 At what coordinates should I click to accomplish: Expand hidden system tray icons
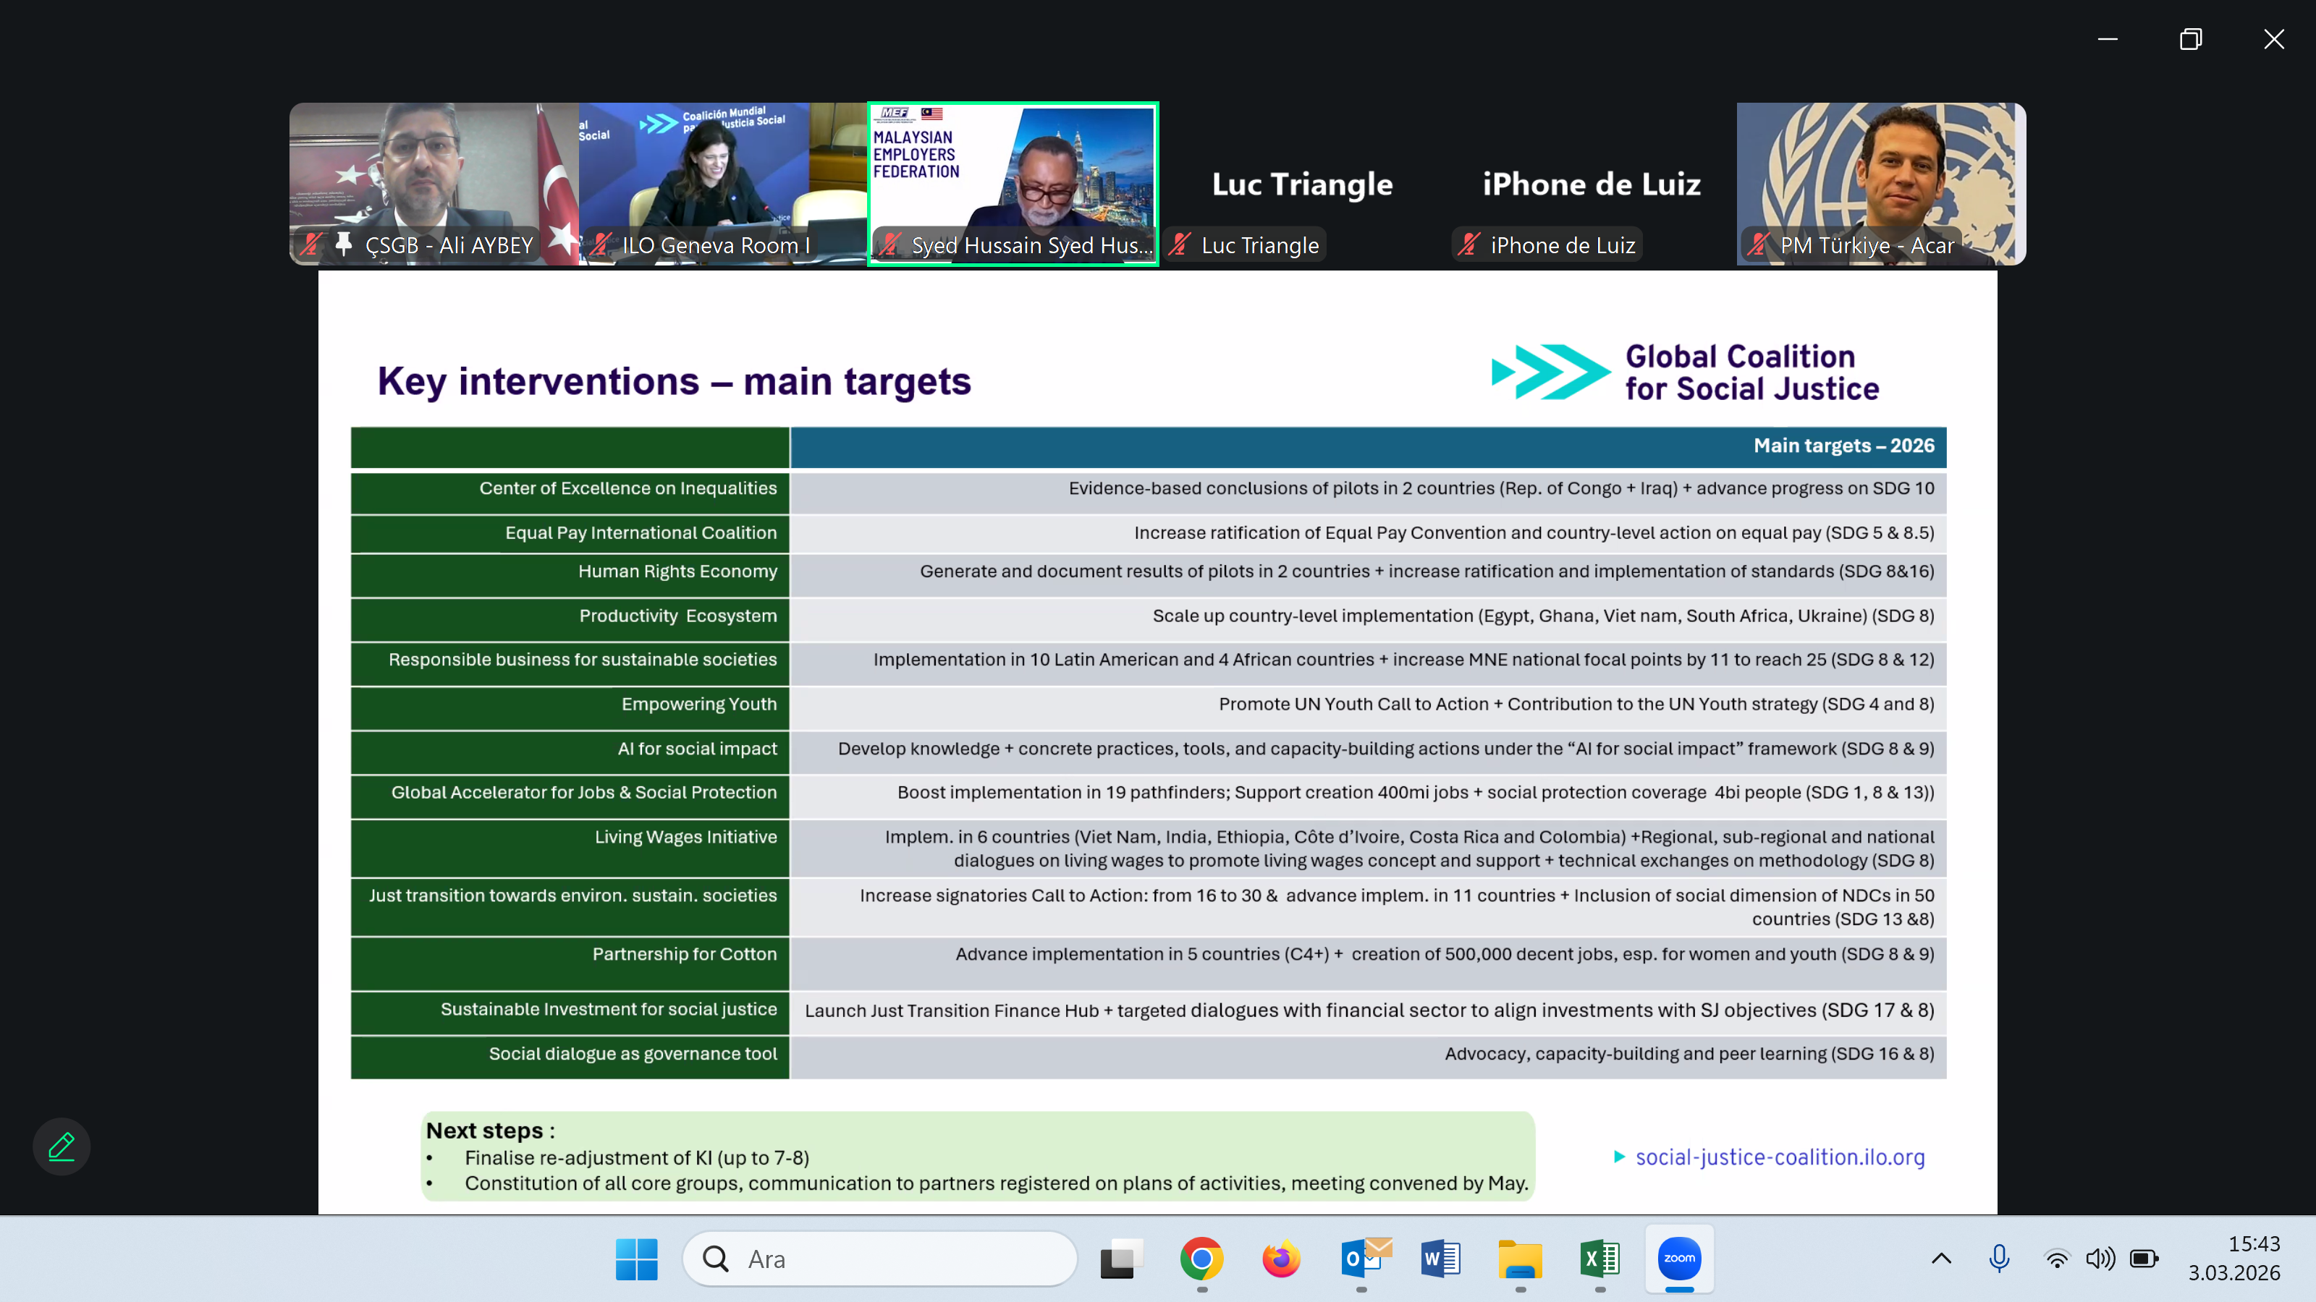(x=1941, y=1259)
